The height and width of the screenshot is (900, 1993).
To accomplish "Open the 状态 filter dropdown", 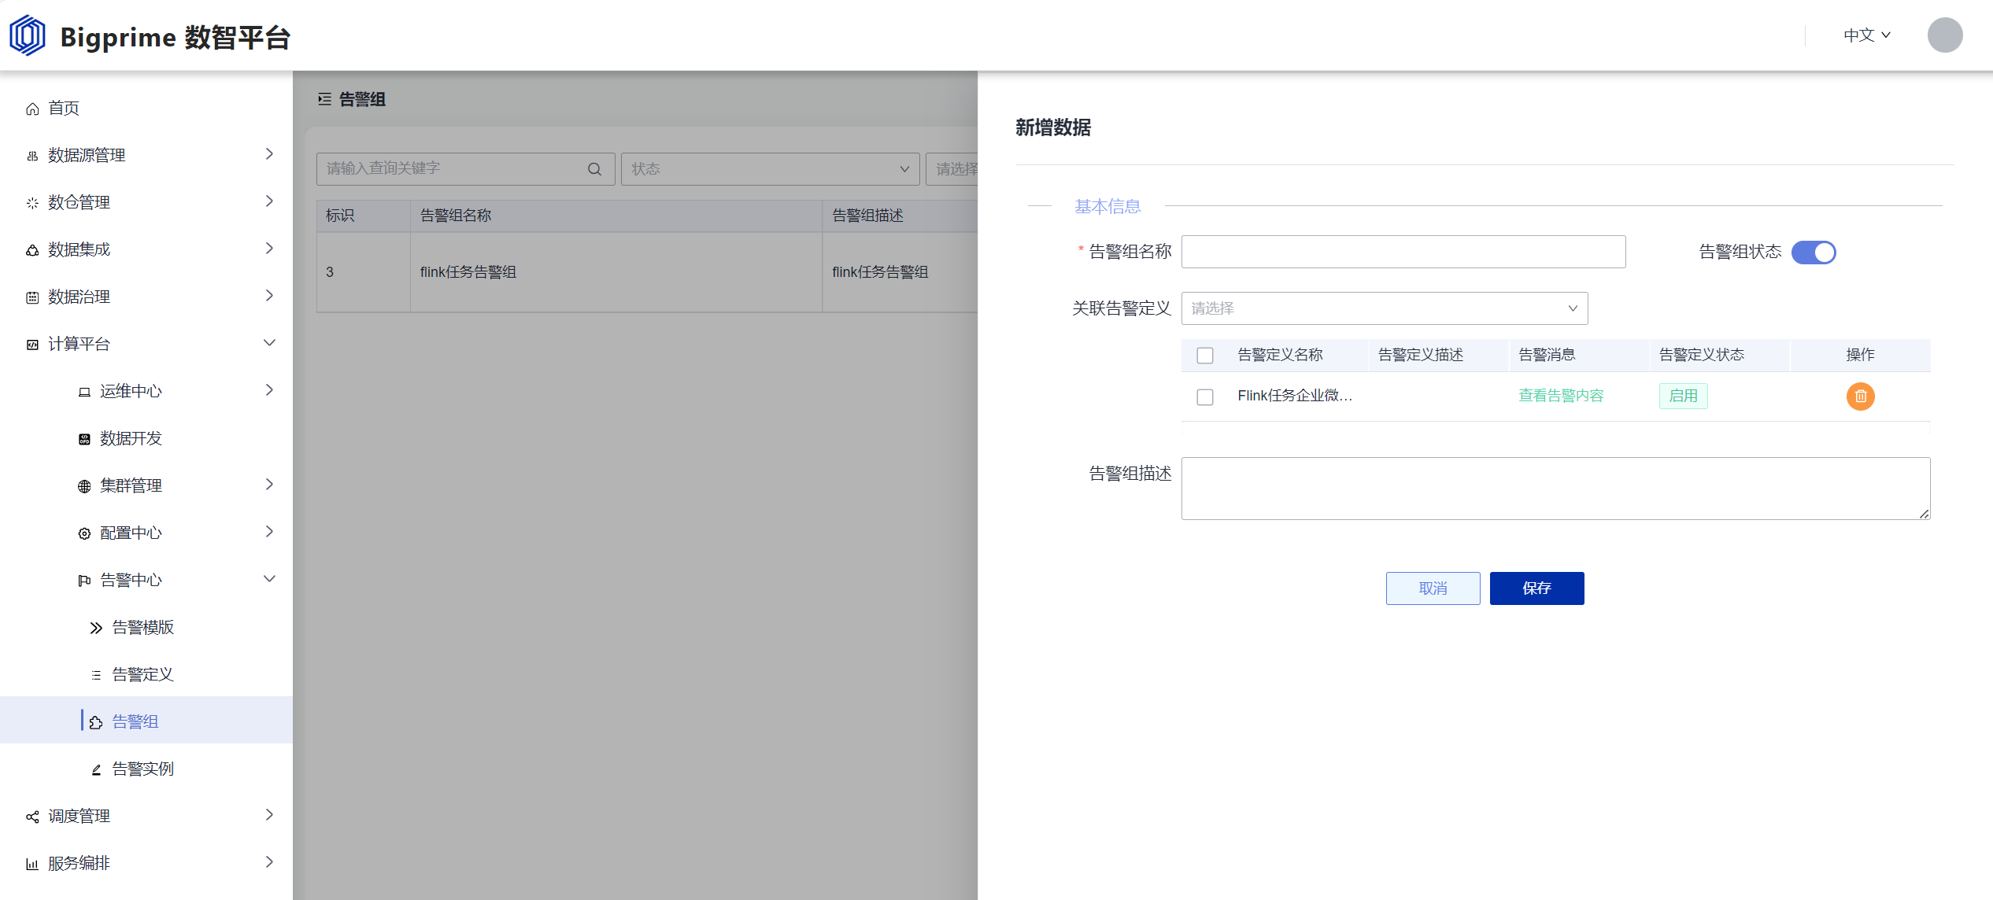I will tap(770, 169).
